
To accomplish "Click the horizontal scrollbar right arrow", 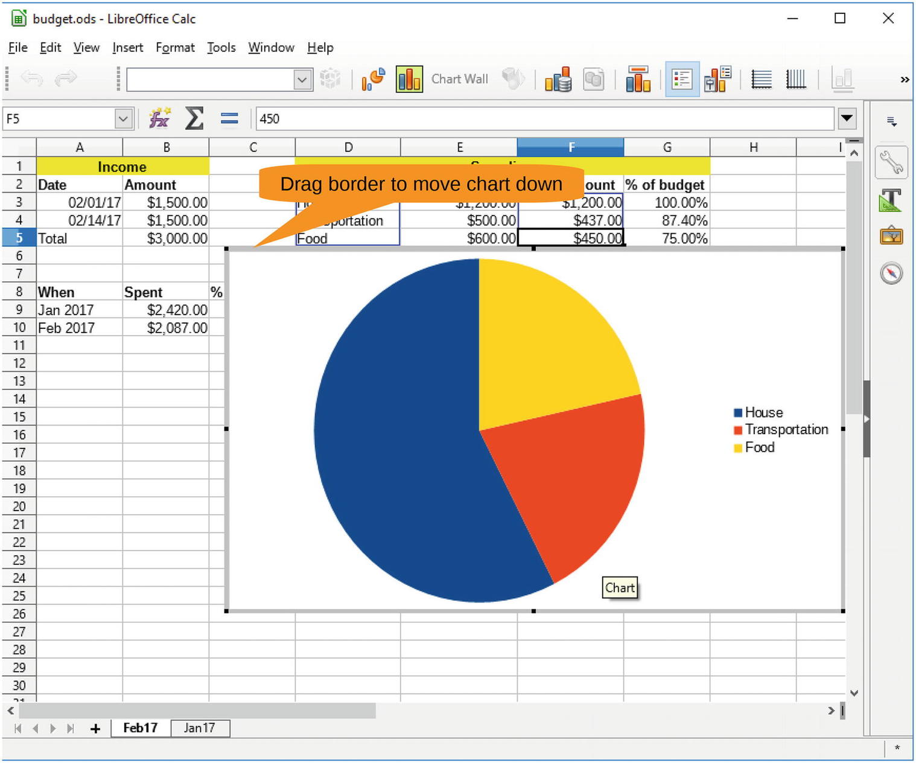I will 832,711.
